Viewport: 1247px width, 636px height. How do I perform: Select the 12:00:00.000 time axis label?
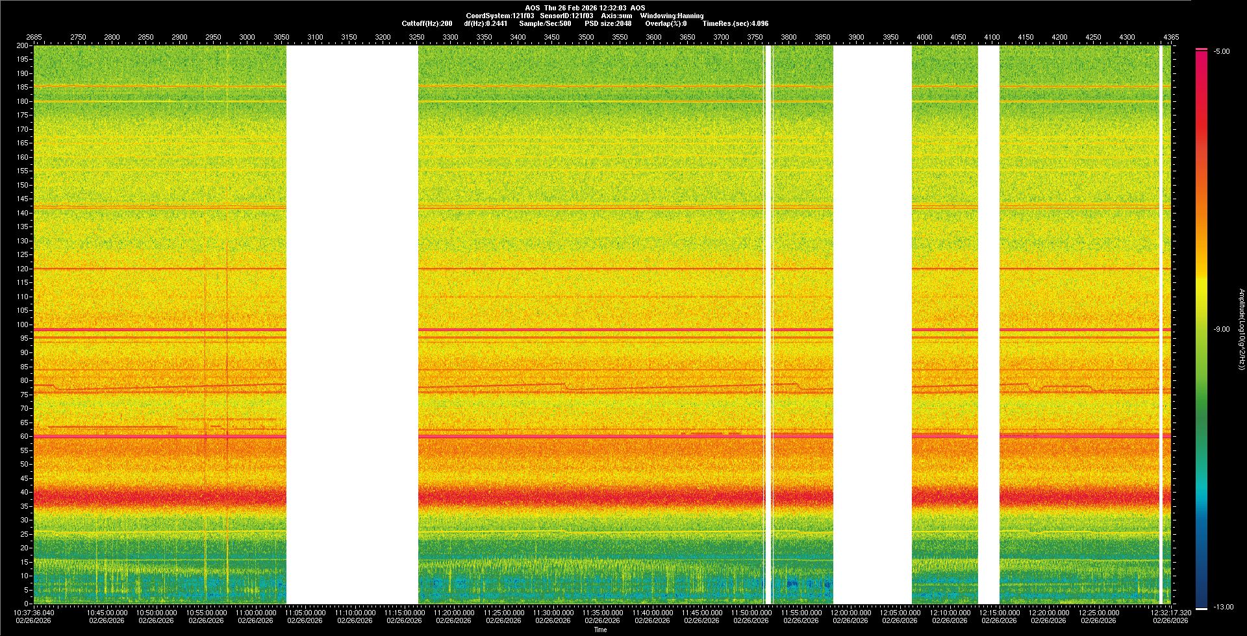coord(850,612)
